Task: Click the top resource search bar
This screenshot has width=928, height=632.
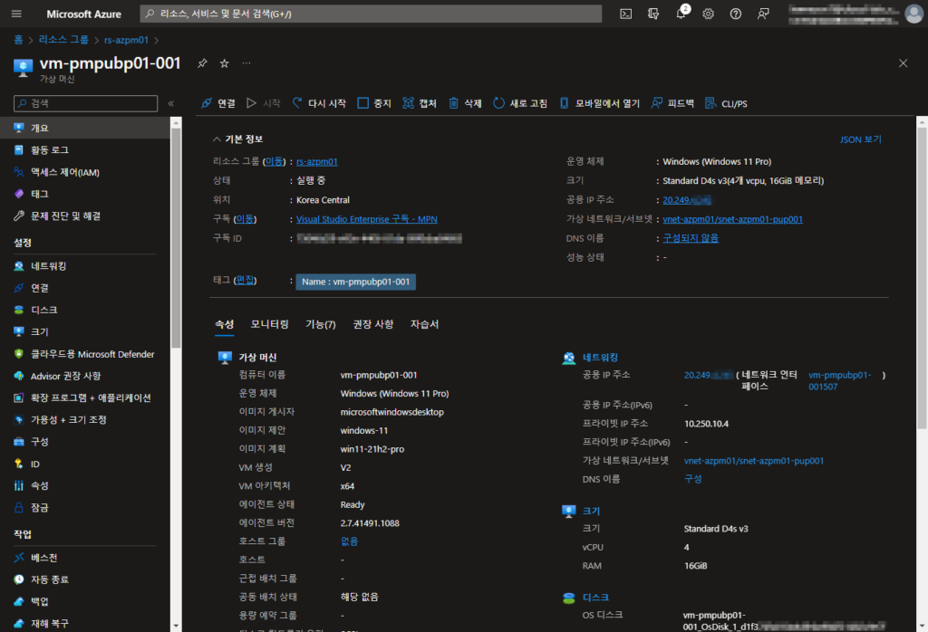Action: (371, 14)
